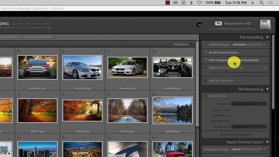Open Spotlight search magnifier

pos(262,3)
